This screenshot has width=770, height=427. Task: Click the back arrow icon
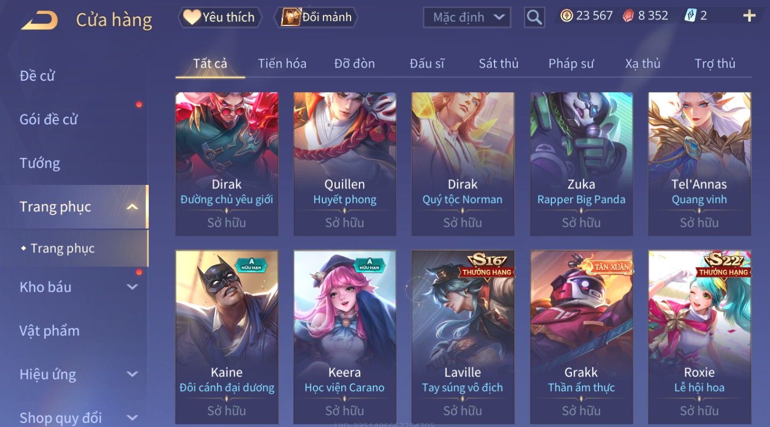pyautogui.click(x=39, y=20)
